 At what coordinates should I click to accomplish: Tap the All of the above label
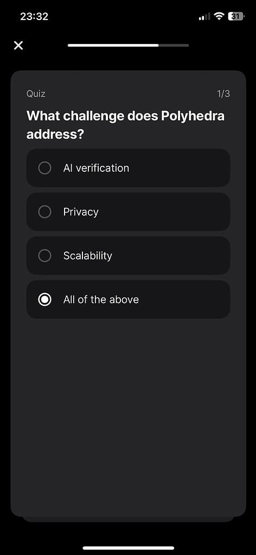[x=101, y=299]
